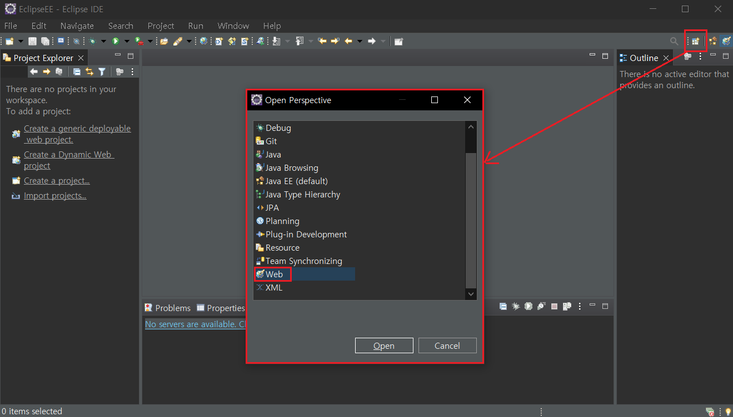Click 'Create a Dynamic Web project' link
733x417 pixels.
(69, 160)
